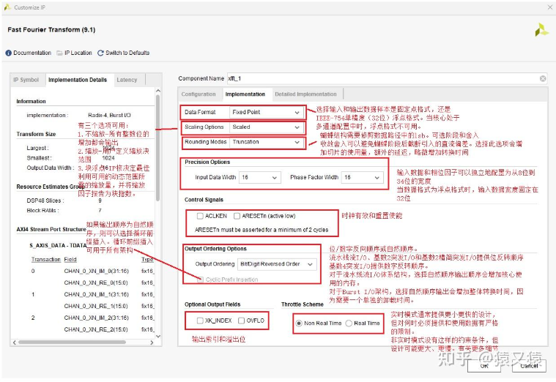The height and width of the screenshot is (382, 556).
Task: Open the Data Format dropdown
Action: [266, 113]
